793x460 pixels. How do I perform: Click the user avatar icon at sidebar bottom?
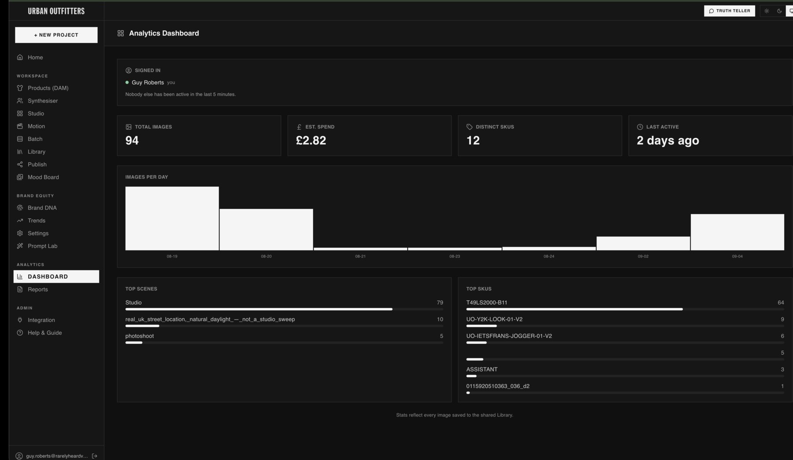point(19,456)
